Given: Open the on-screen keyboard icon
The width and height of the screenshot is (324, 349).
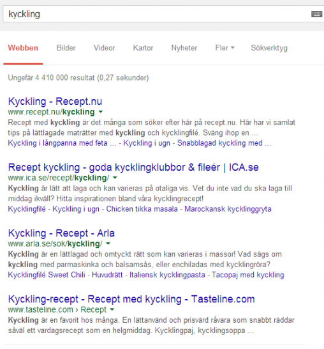Looking at the screenshot, I should pyautogui.click(x=317, y=14).
